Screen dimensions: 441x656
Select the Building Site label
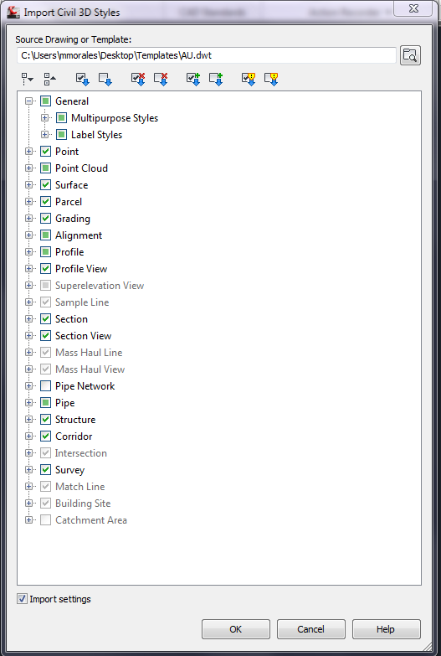(83, 504)
